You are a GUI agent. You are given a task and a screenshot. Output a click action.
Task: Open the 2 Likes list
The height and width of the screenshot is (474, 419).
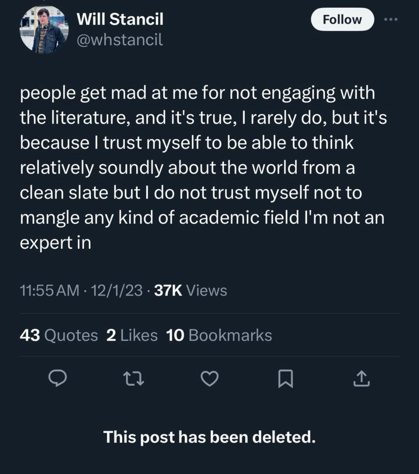coord(132,336)
